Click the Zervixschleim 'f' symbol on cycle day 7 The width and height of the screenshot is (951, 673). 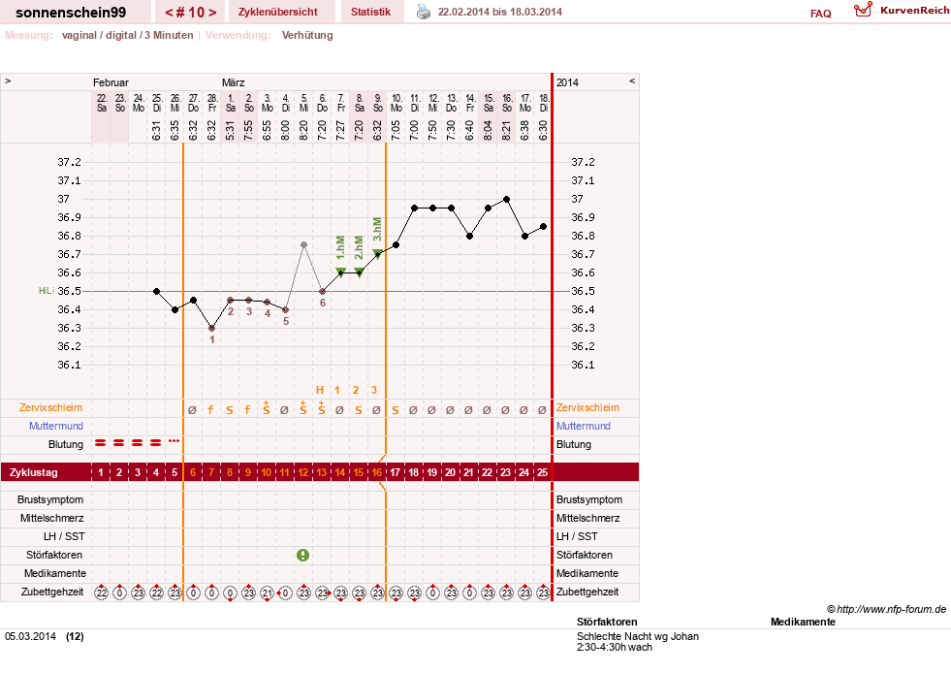(211, 409)
